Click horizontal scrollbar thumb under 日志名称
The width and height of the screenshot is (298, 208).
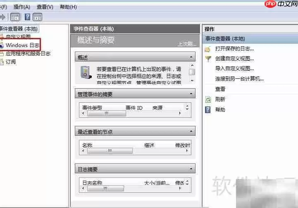point(105,189)
